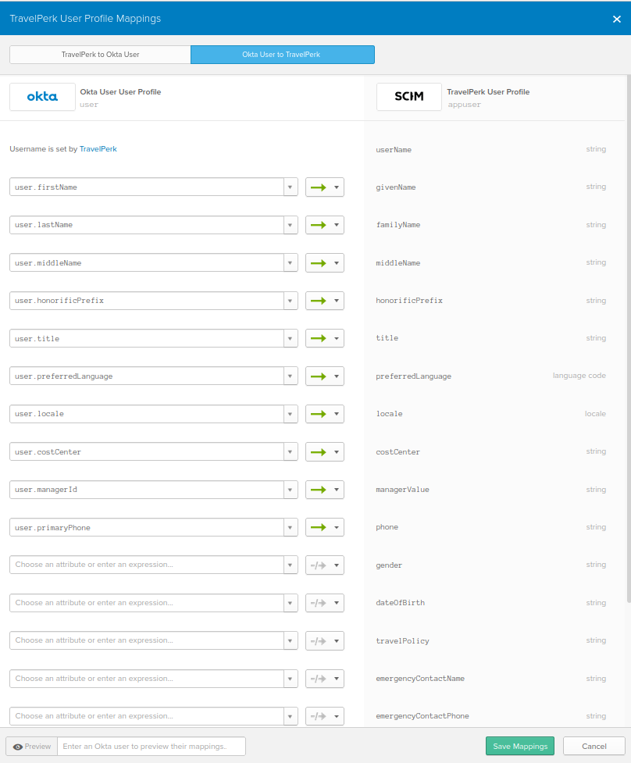Viewport: 631px width, 763px height.
Task: Open the attribute dropdown for dateOfBirth row
Action: click(x=291, y=603)
